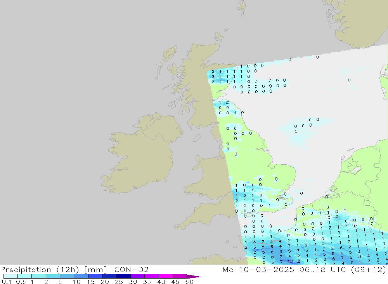Click the "8" precipitation value over northern France
Image resolution: width=388 pixels, height=284 pixels.
pos(272,246)
